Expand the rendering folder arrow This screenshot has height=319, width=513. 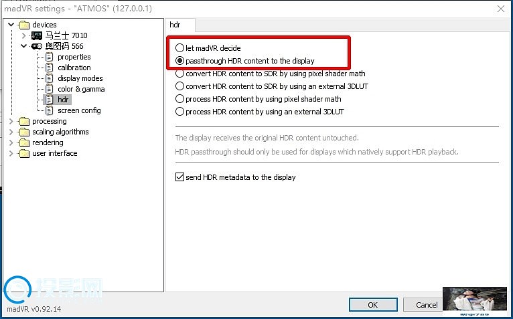(x=11, y=143)
